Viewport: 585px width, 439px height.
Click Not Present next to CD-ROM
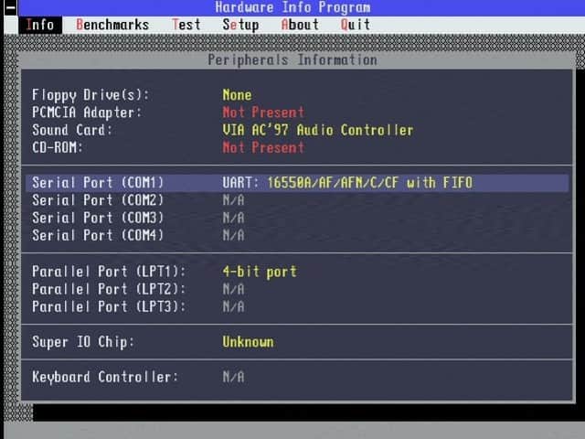[263, 147]
